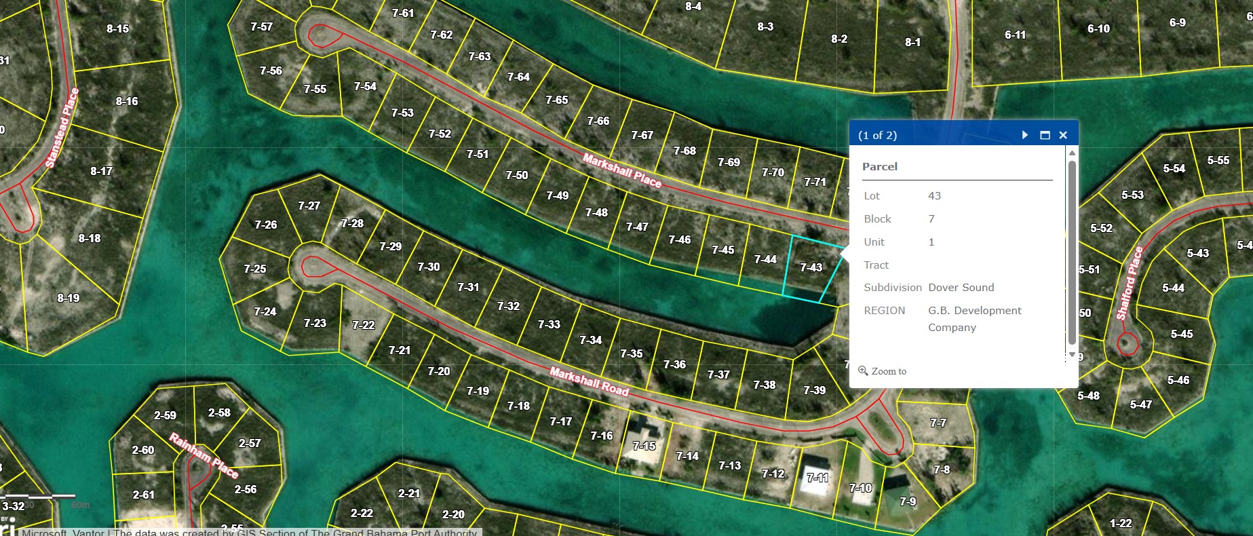Viewport: 1253px width, 536px height.
Task: Select parcel 7-15 with the house
Action: (x=644, y=446)
